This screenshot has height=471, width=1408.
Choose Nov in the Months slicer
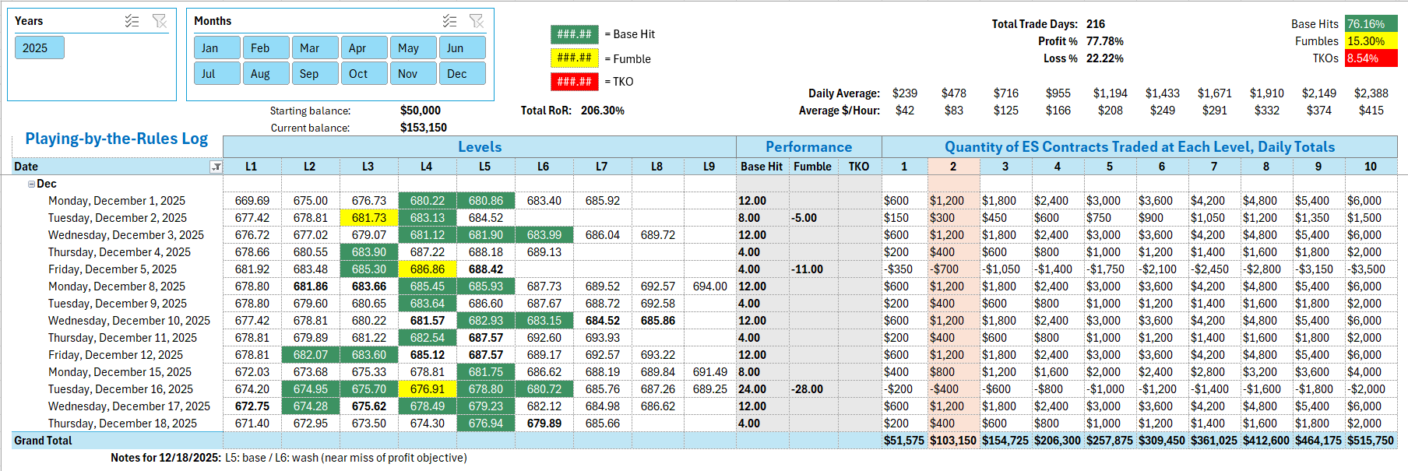(413, 74)
